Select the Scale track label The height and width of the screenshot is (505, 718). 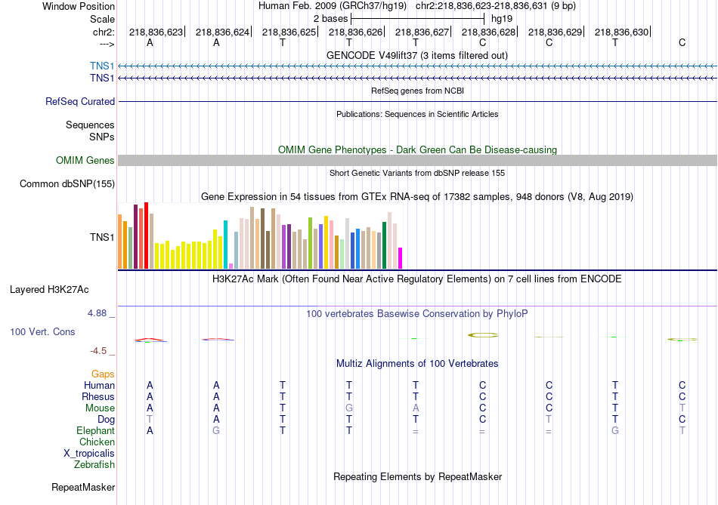pyautogui.click(x=102, y=19)
